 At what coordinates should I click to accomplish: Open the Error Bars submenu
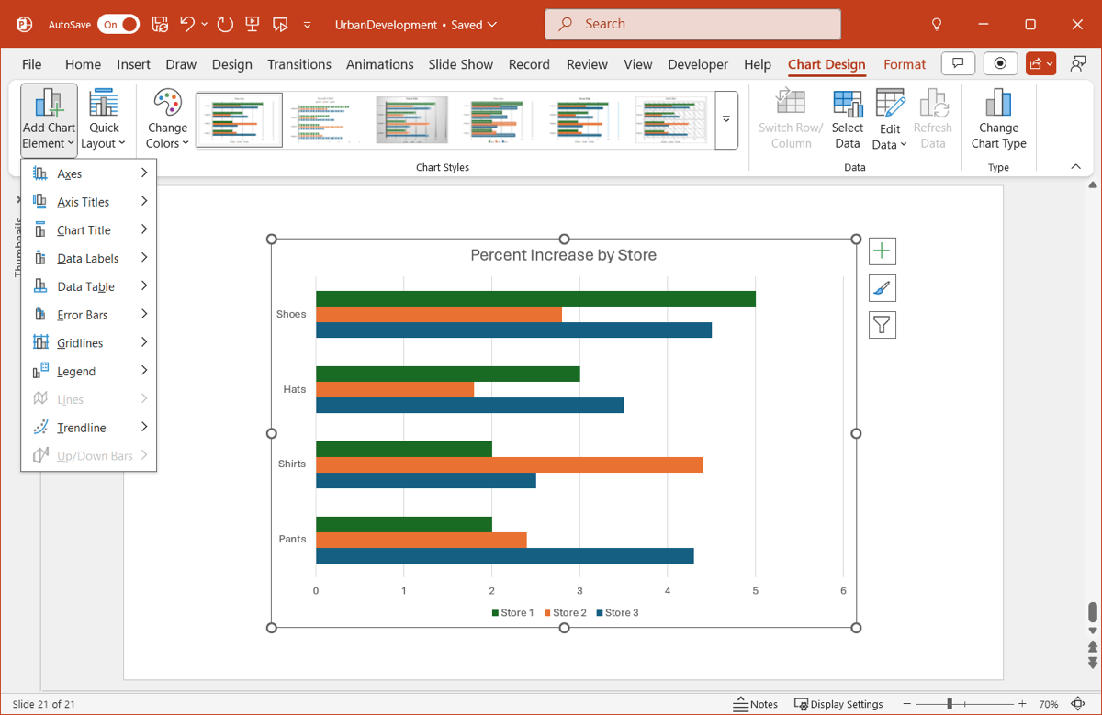89,315
